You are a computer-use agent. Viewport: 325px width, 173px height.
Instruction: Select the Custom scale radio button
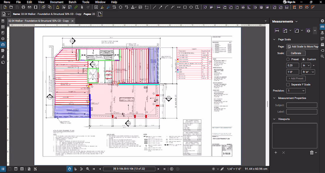[303, 59]
